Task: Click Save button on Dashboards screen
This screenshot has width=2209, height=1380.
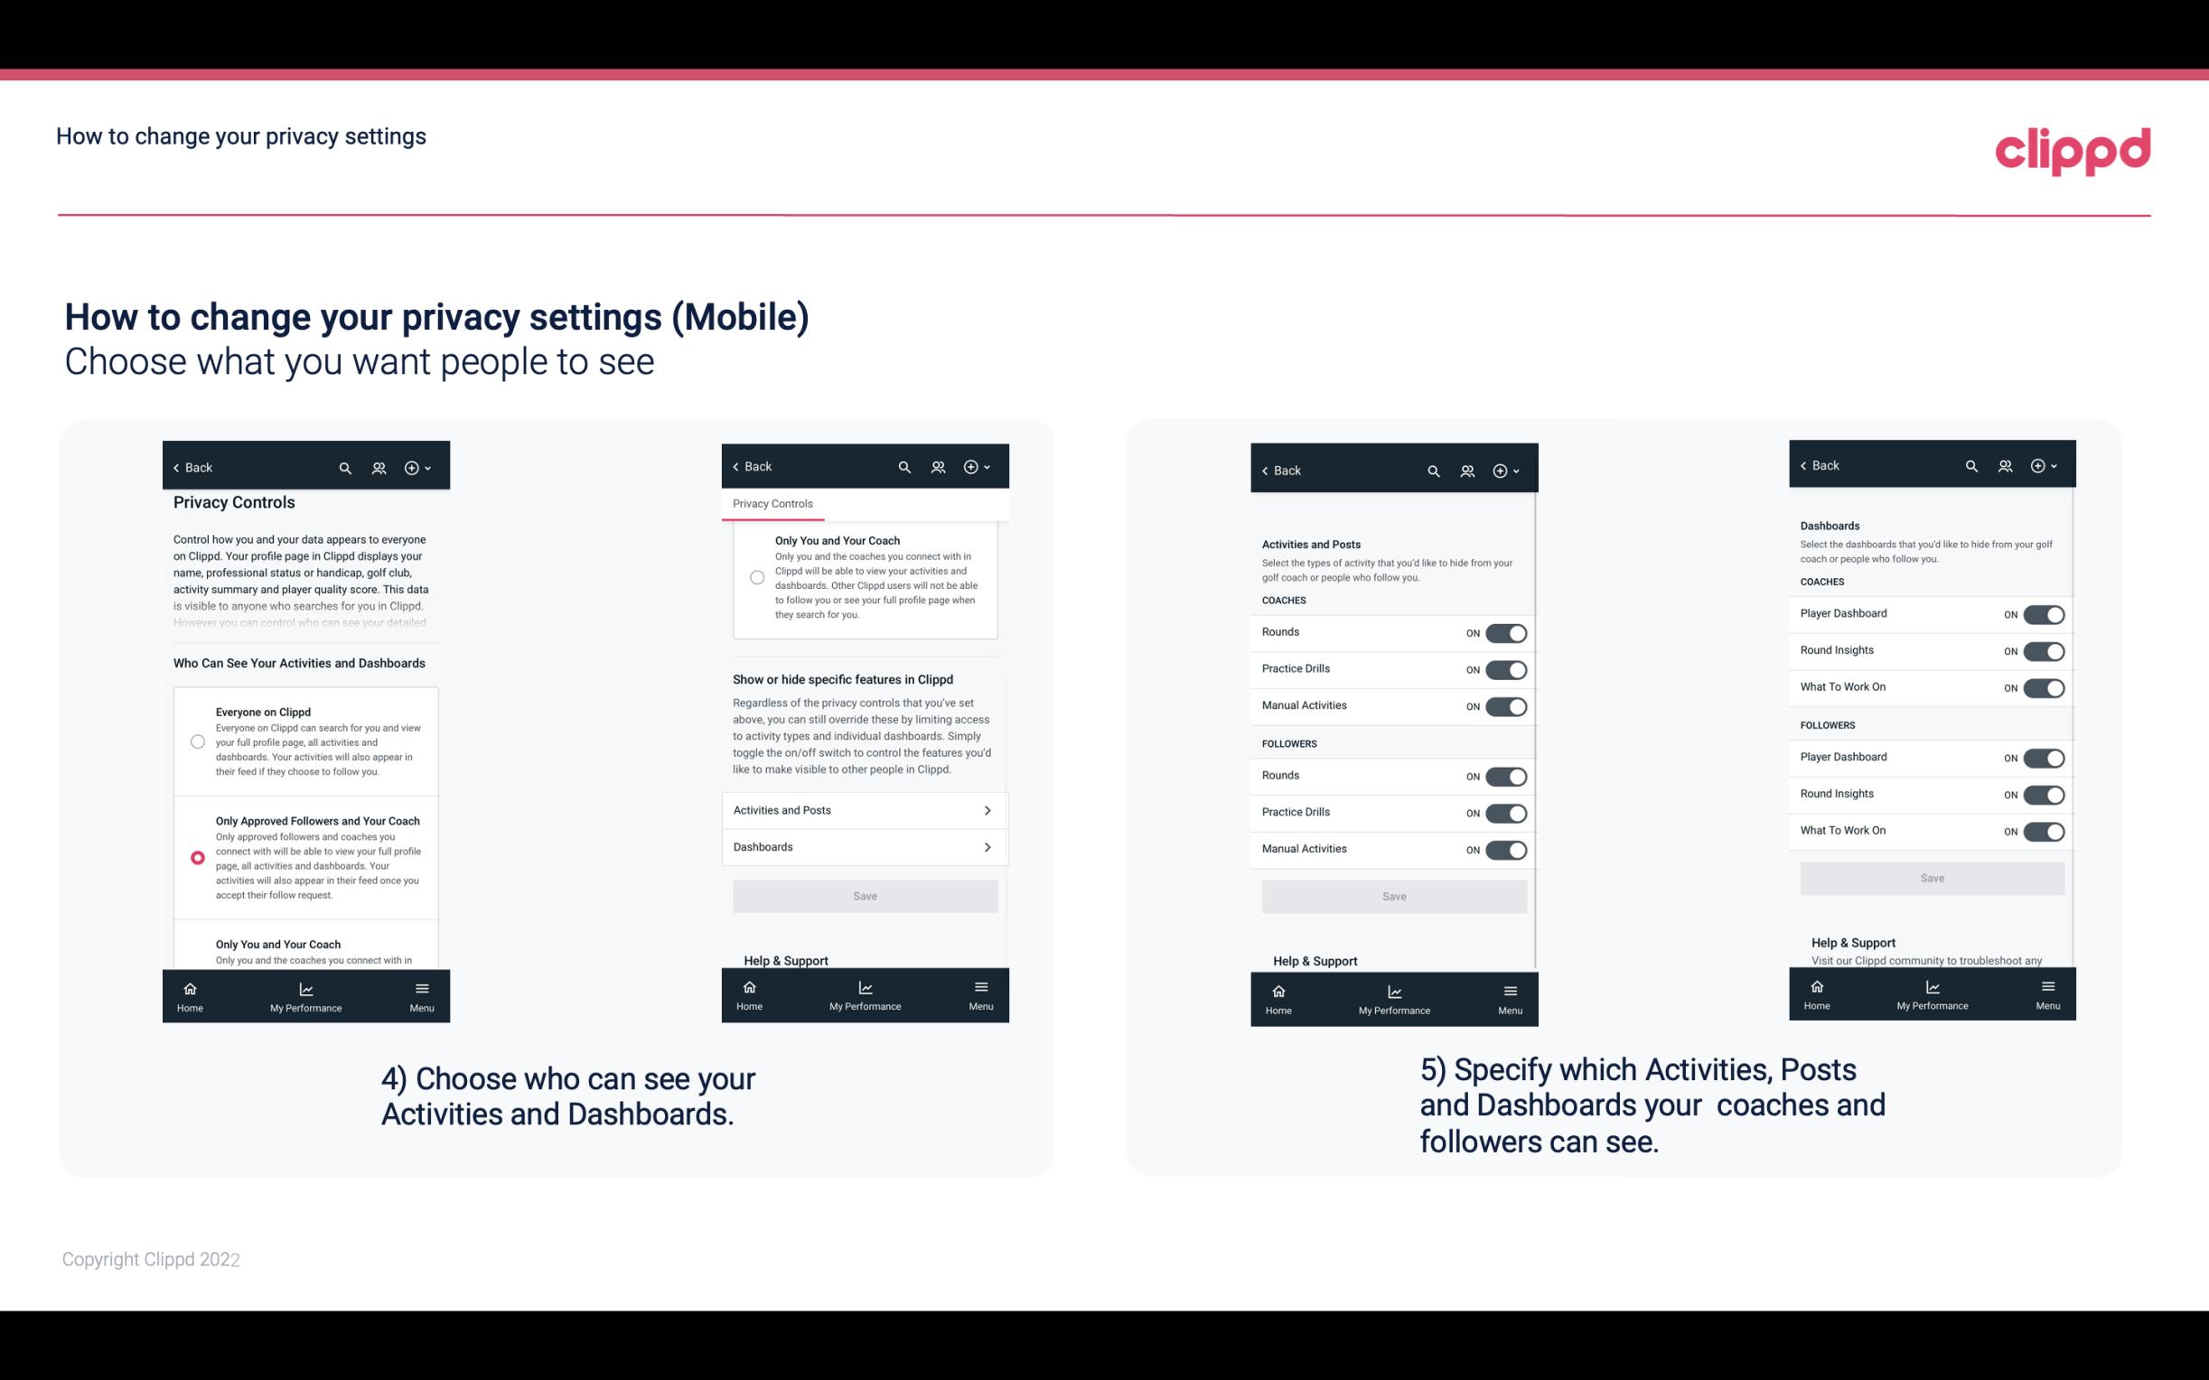Action: pyautogui.click(x=1933, y=878)
